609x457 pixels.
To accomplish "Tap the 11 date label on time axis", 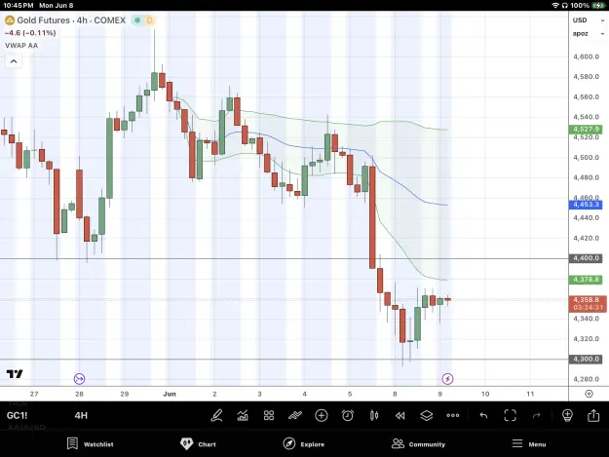I will click(x=530, y=394).
